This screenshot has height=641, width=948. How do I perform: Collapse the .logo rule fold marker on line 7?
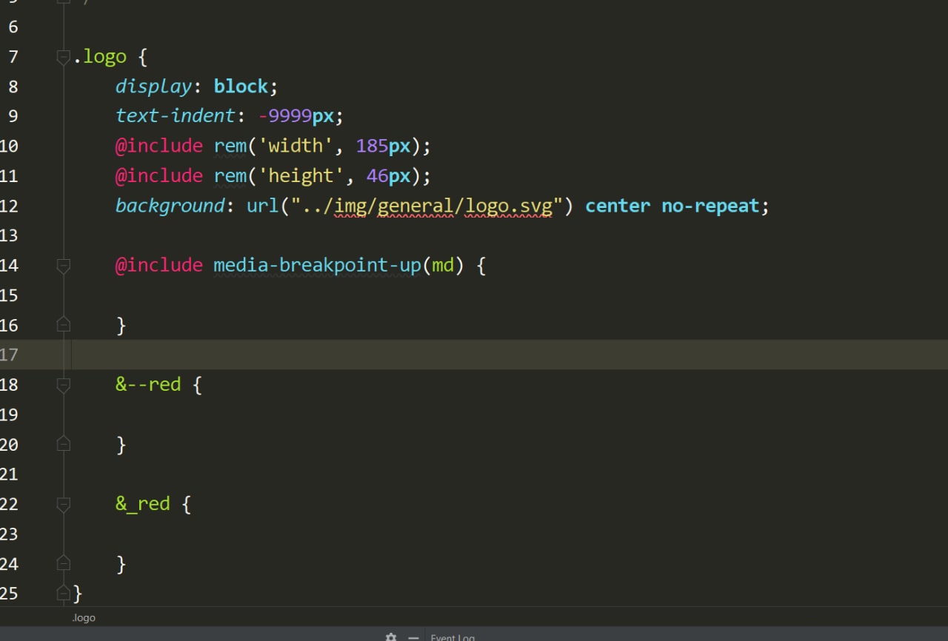pyautogui.click(x=64, y=58)
